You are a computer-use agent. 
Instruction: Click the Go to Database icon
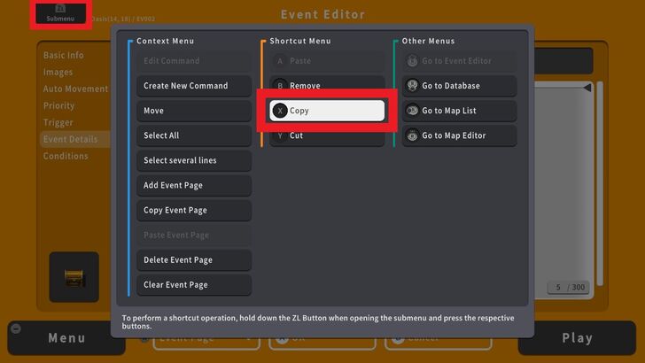pyautogui.click(x=412, y=86)
